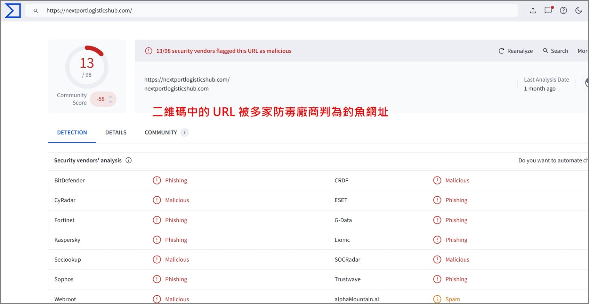Click the info icon beside Security vendors' analysis
Screen dimensions: 589x304
click(x=129, y=160)
